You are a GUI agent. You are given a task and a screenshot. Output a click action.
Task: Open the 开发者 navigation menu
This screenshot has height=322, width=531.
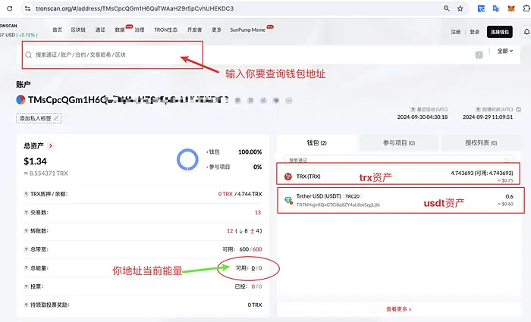pyautogui.click(x=195, y=30)
